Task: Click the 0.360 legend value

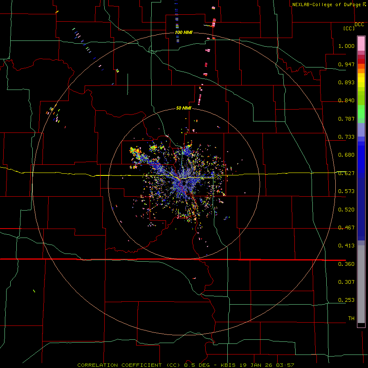Action: click(x=346, y=264)
